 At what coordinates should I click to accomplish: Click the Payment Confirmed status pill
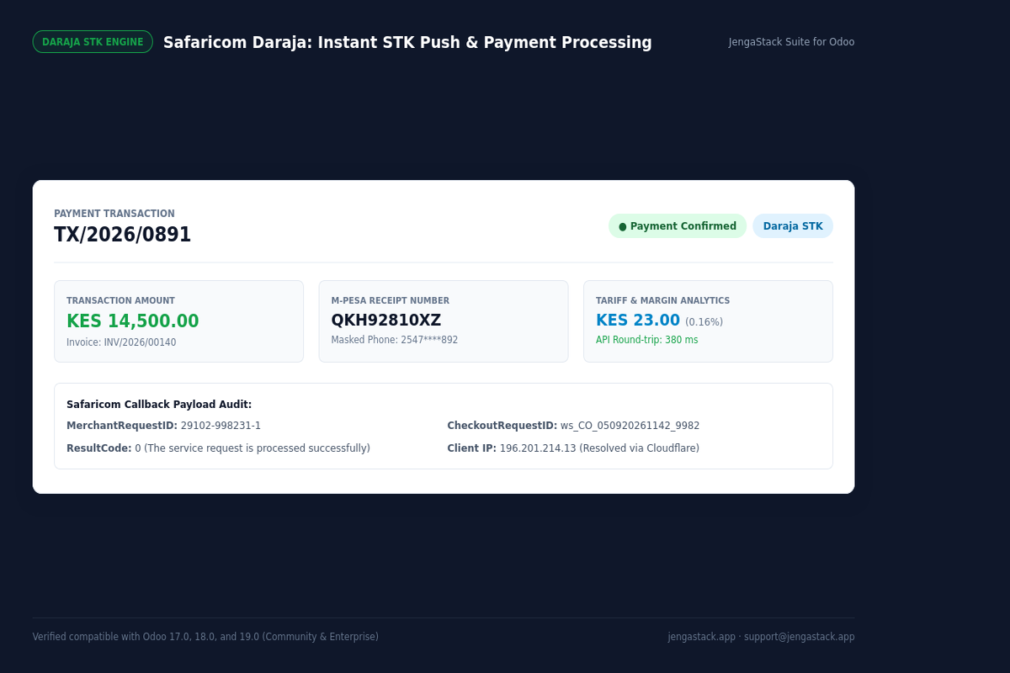678,226
